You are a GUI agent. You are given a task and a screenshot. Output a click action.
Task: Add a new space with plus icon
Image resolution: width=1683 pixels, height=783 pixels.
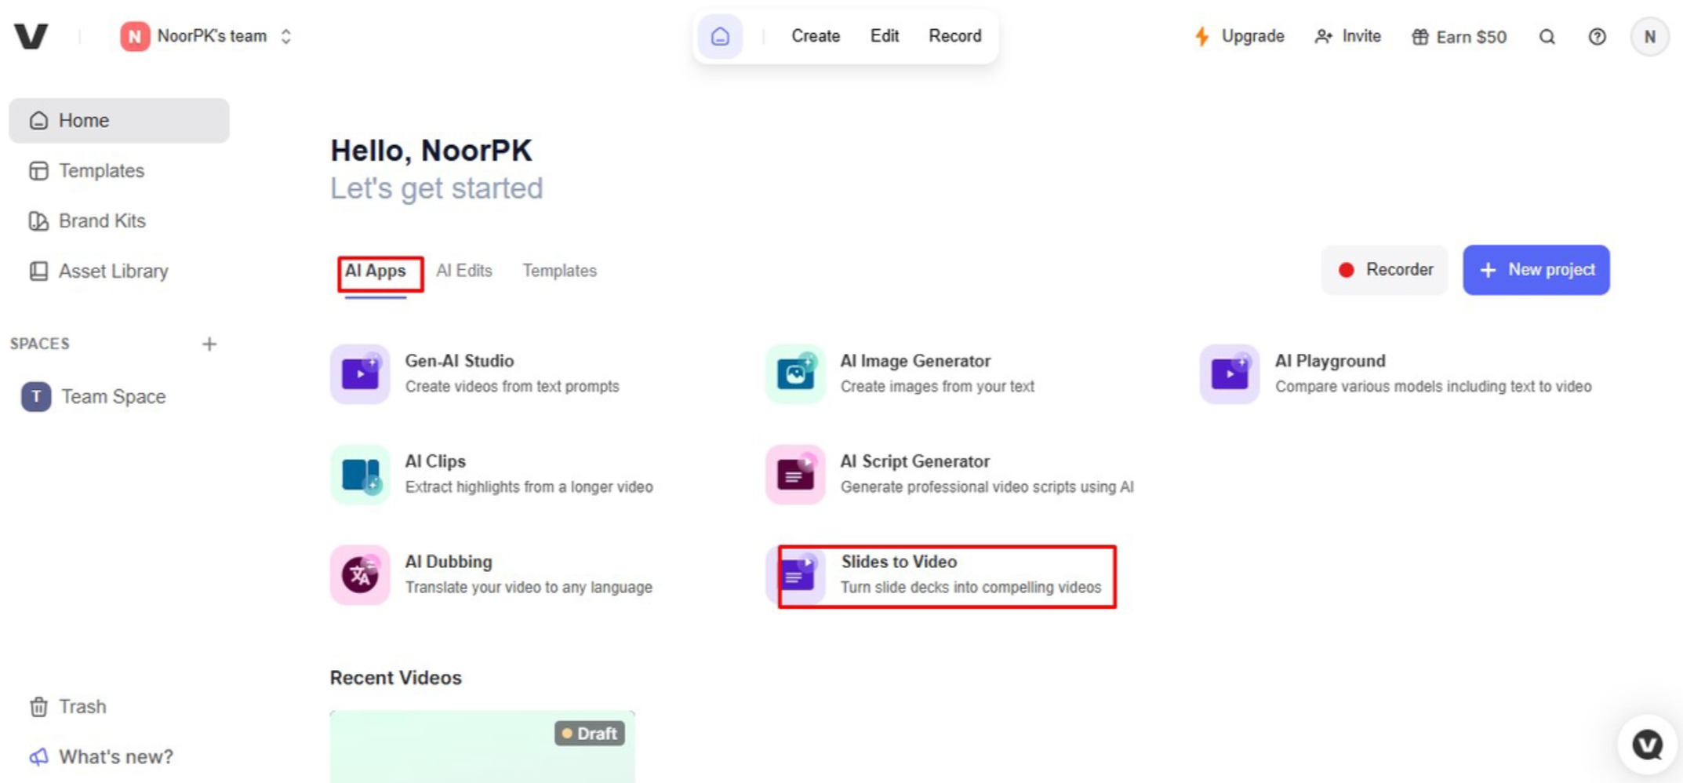point(209,344)
